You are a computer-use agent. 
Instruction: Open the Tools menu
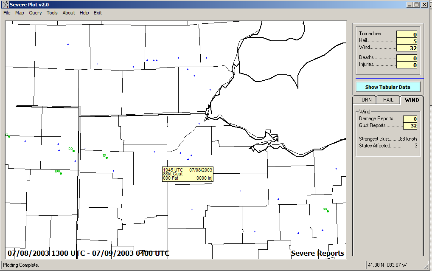[x=52, y=13]
